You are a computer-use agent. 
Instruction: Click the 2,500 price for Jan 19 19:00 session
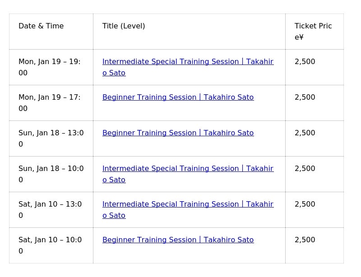(305, 62)
